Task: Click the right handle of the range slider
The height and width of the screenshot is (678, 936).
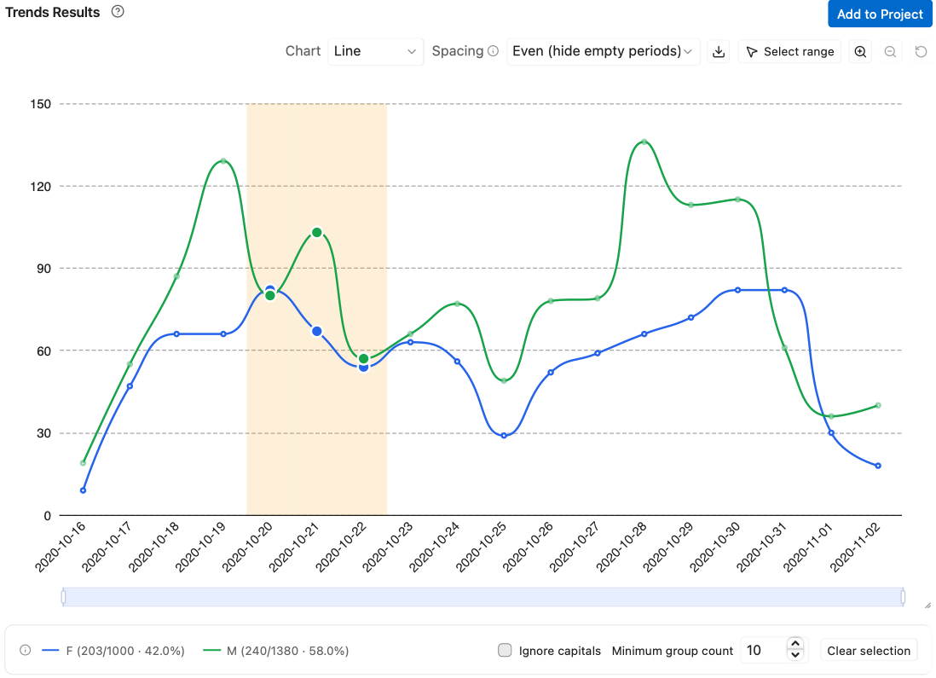Action: (x=903, y=597)
